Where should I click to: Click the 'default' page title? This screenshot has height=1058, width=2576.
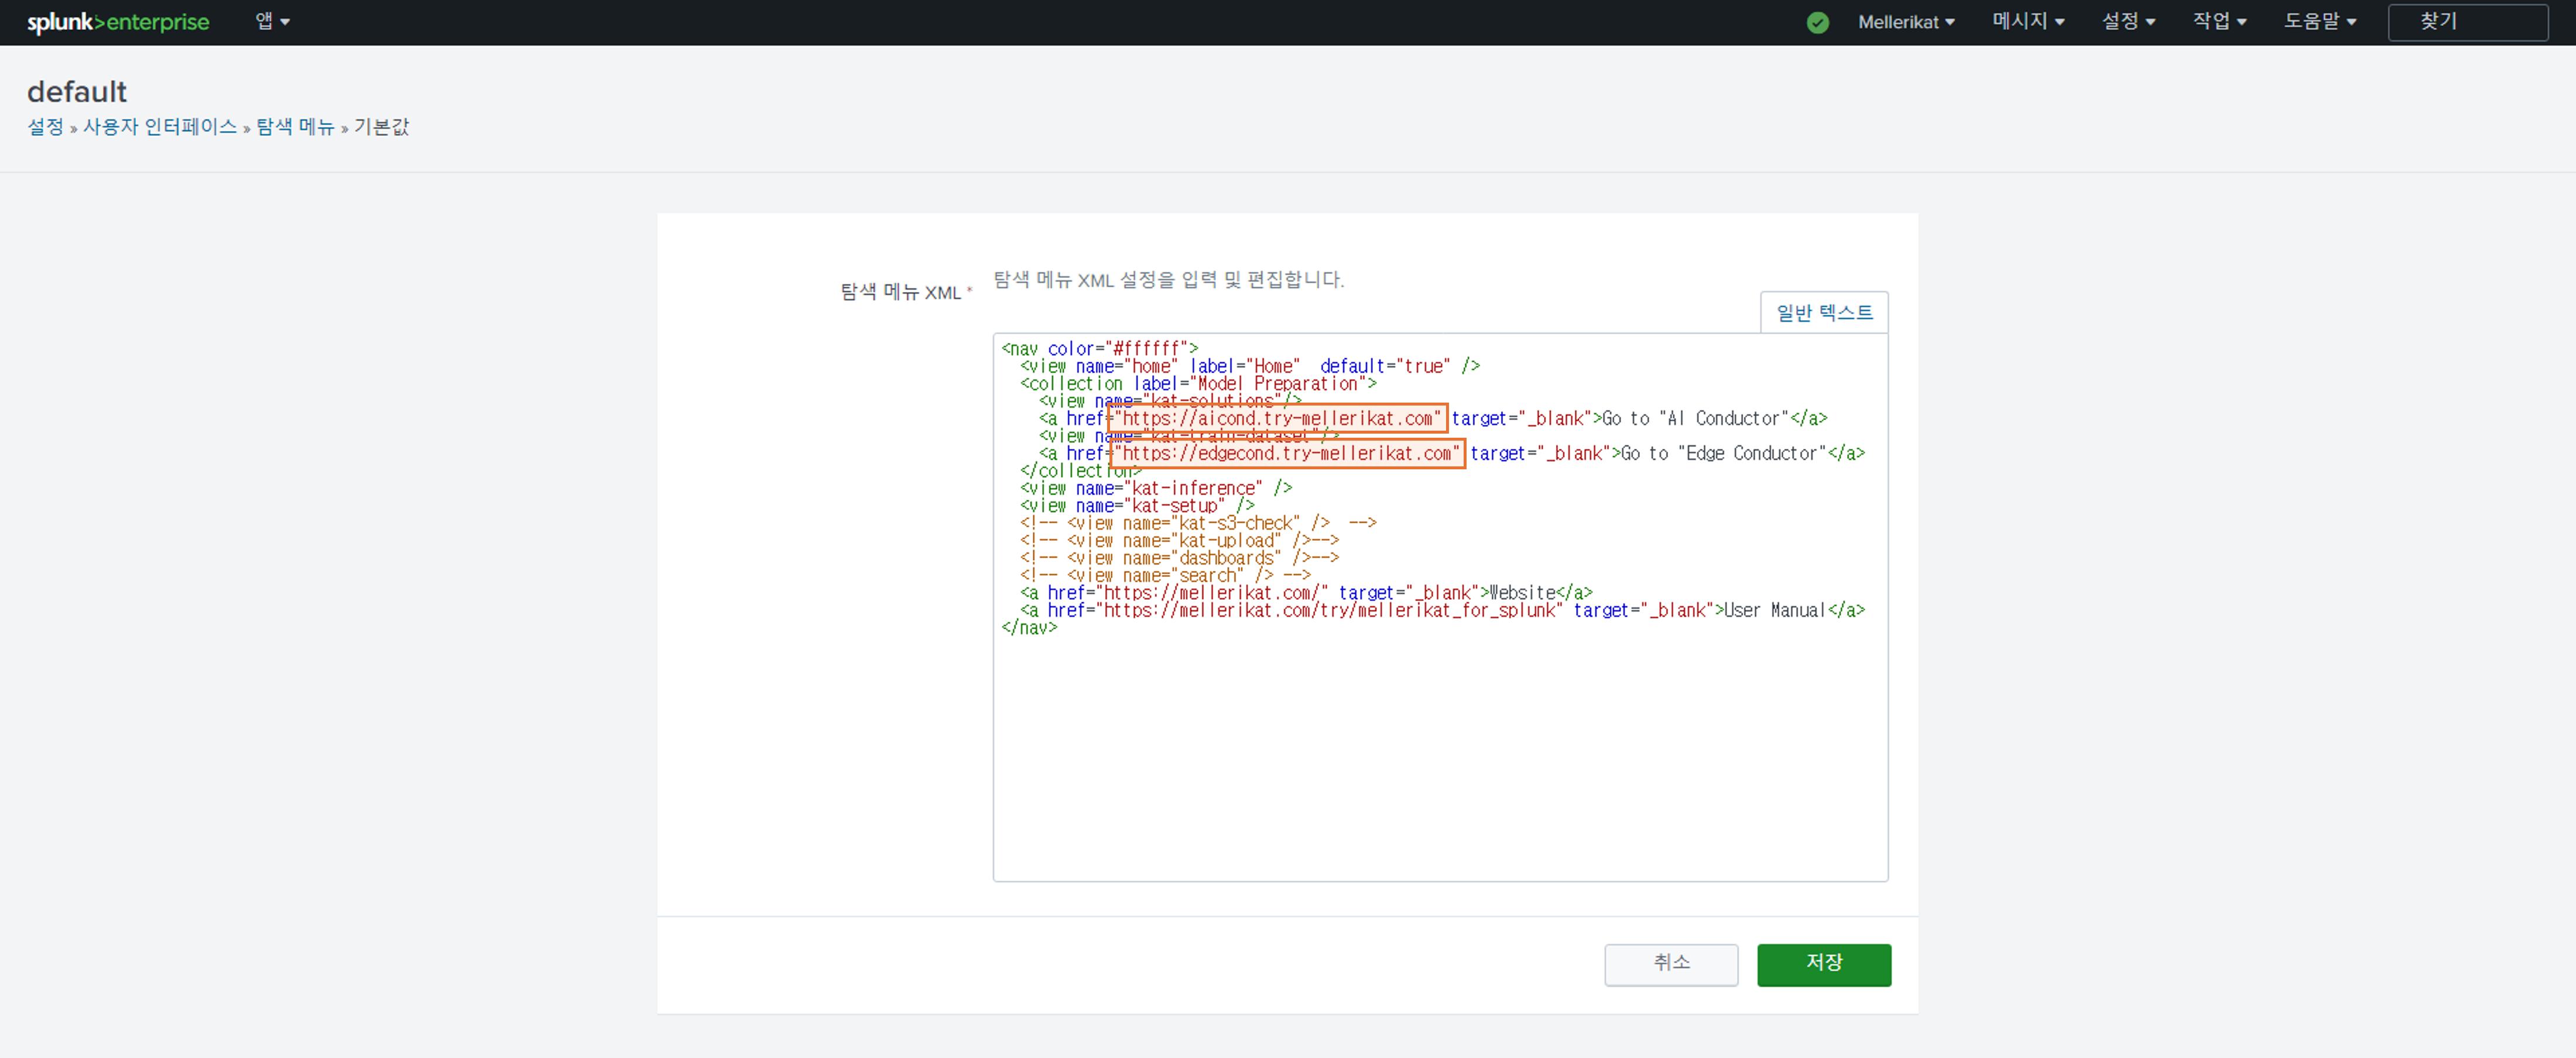coord(77,92)
